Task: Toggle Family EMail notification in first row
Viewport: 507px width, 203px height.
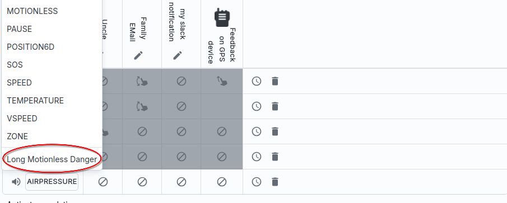Action: pyautogui.click(x=142, y=81)
